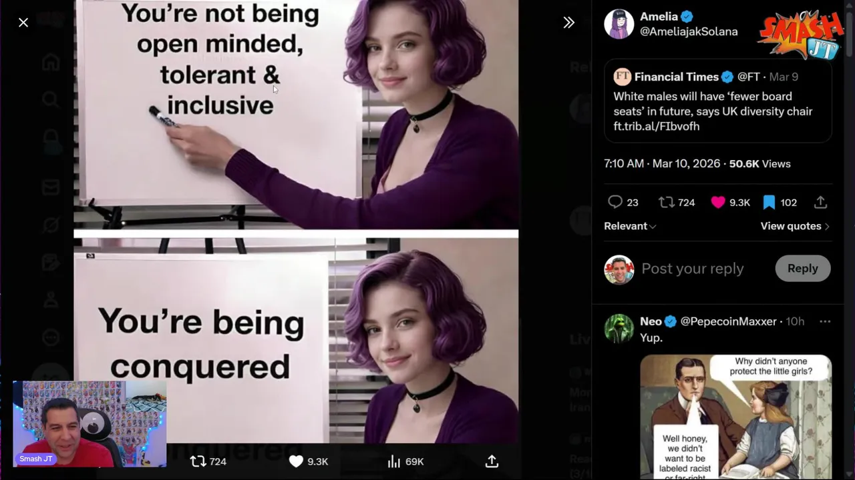Viewport: 855px width, 480px height.
Task: Open the comic image in Neo's reply
Action: (736, 417)
